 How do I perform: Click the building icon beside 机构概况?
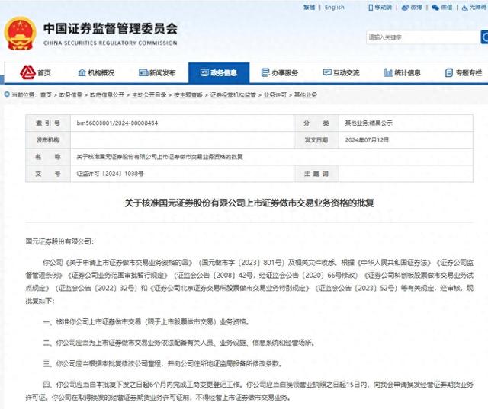pos(82,72)
